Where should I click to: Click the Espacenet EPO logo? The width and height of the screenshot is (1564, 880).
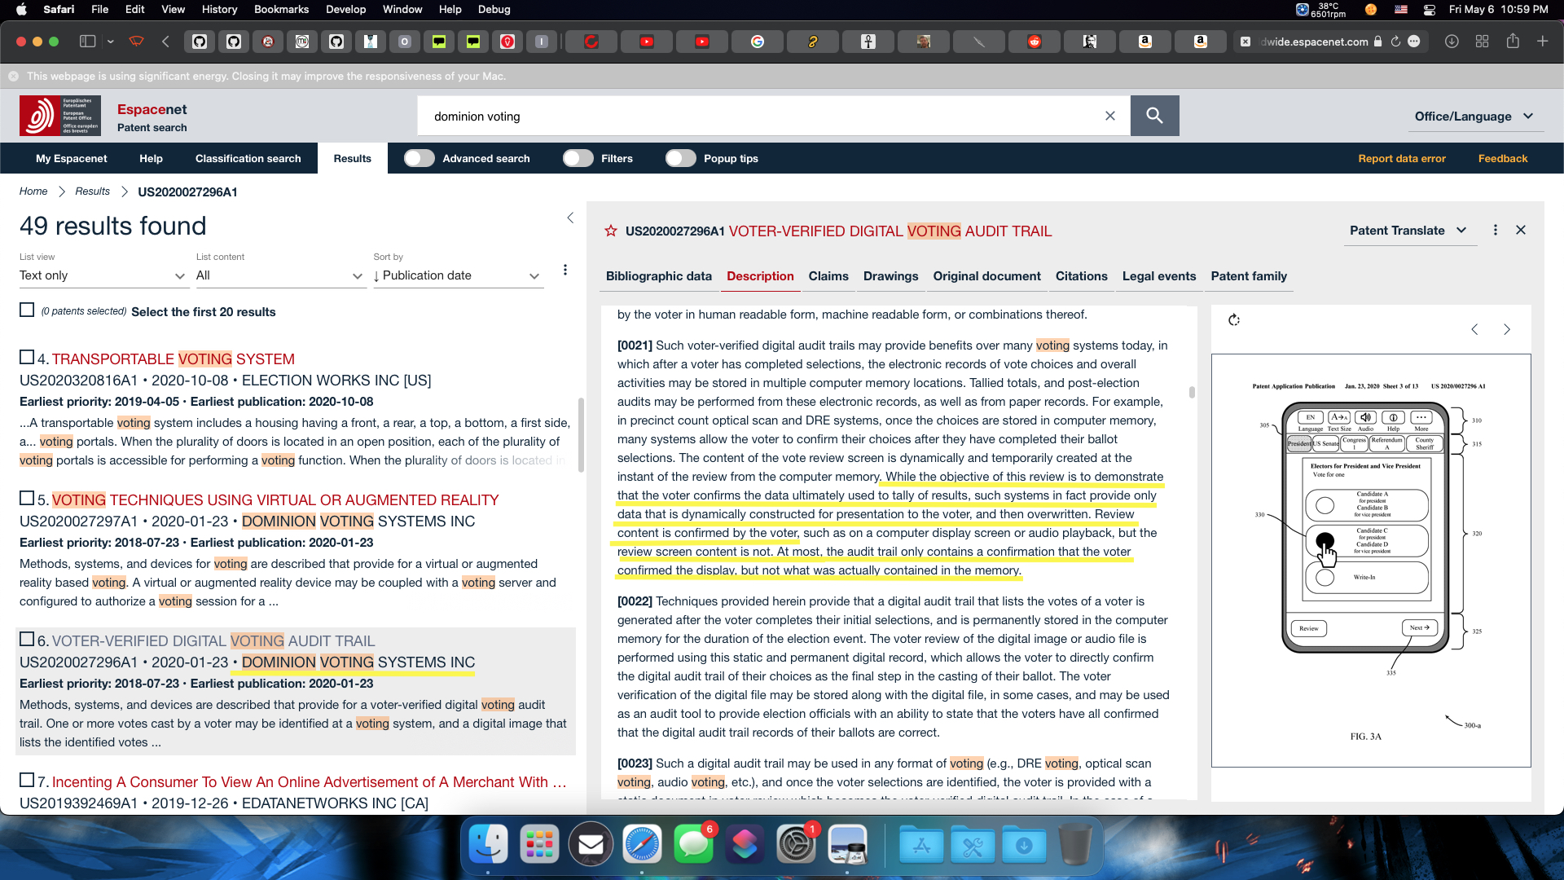[60, 116]
